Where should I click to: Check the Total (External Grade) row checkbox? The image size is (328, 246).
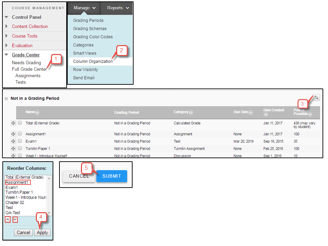(20, 123)
